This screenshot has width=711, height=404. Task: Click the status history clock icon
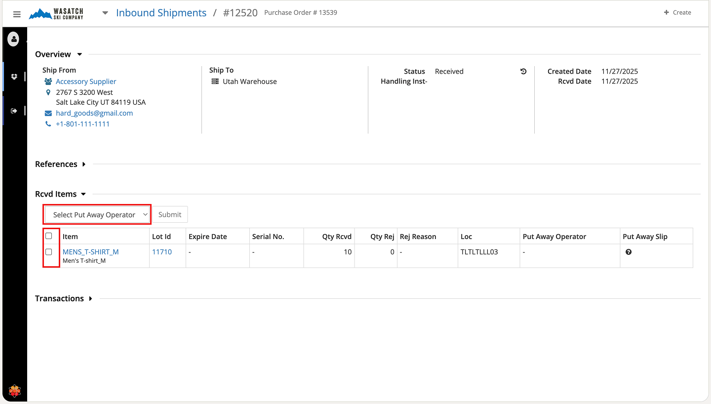point(523,72)
